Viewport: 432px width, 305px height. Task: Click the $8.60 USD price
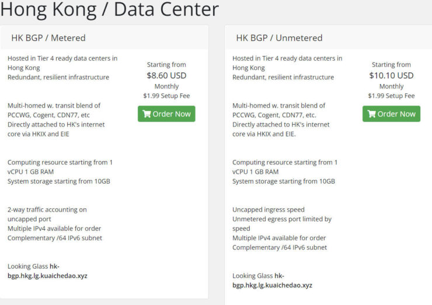point(166,75)
